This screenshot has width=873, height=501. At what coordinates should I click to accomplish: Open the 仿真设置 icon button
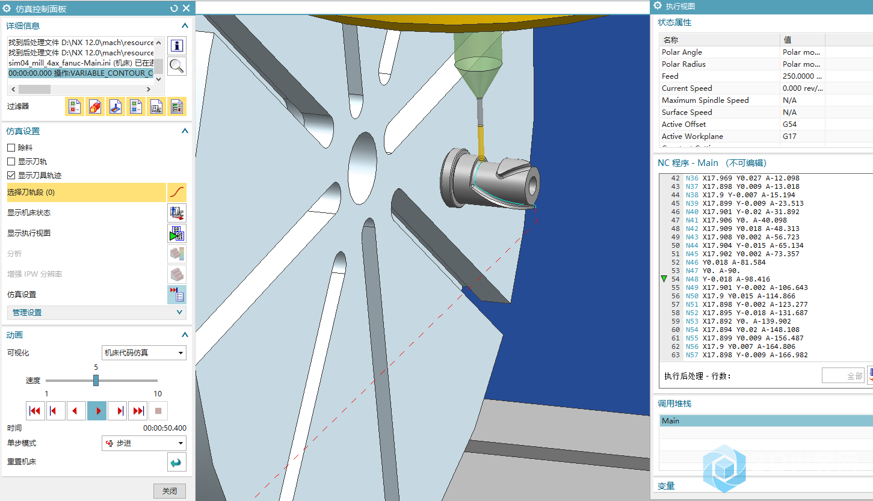tap(177, 295)
